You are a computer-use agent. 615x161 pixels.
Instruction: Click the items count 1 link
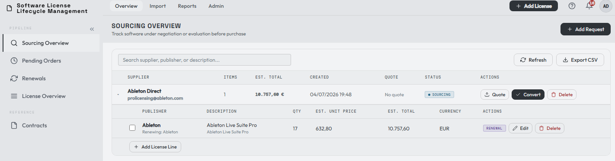tap(225, 95)
